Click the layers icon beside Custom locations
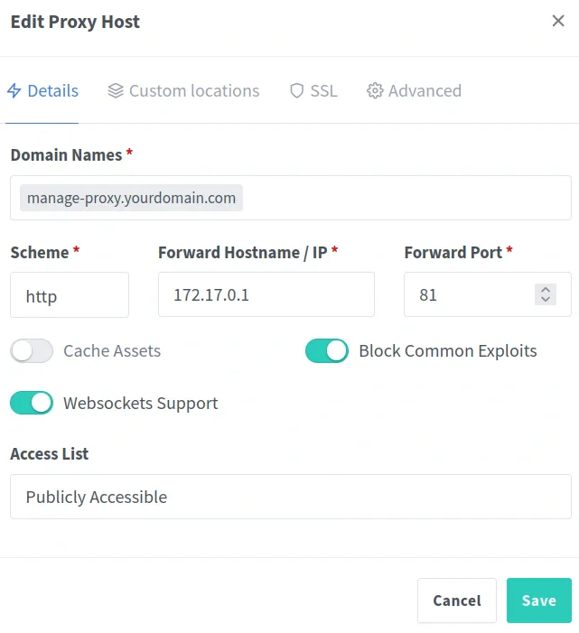579x633 pixels. coord(116,91)
